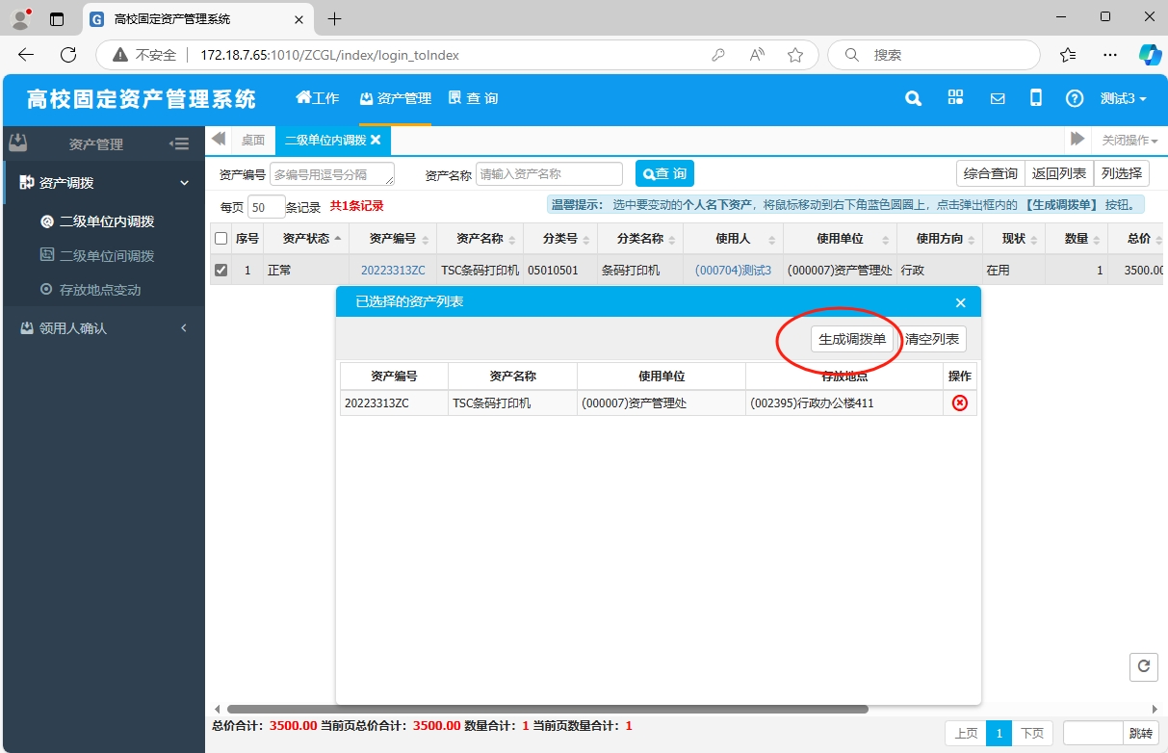Click the refresh icon at lower right
The height and width of the screenshot is (753, 1168).
click(x=1143, y=666)
